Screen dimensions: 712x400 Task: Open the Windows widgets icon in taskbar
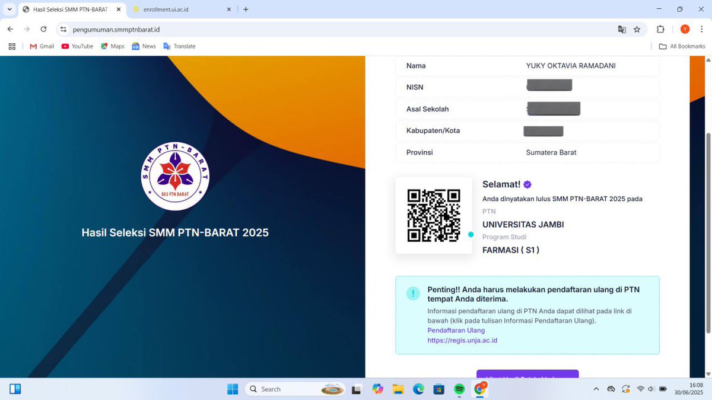[x=15, y=389]
